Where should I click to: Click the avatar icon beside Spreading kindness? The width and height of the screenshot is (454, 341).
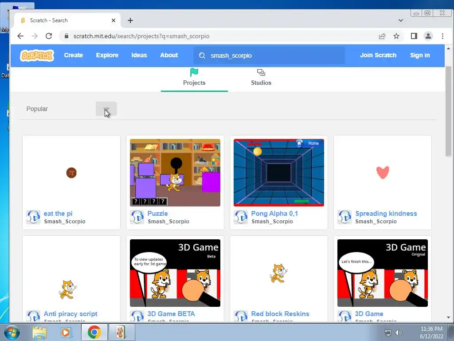point(344,217)
